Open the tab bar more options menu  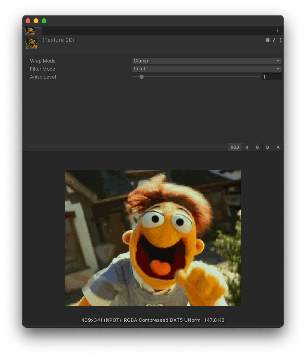pos(277,30)
